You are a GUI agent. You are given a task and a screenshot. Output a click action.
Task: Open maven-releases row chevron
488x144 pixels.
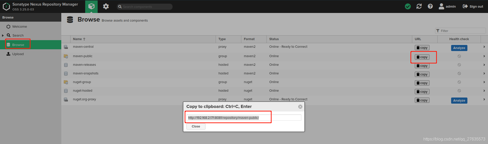pos(484,65)
